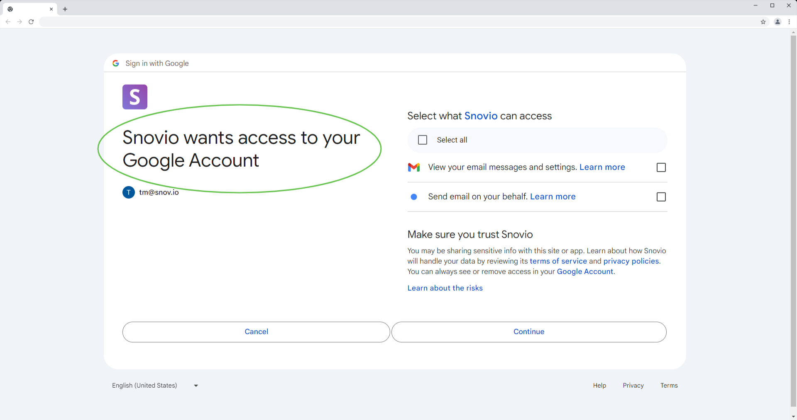Open the terms of service link
Viewport: 797px width, 420px height.
[558, 261]
